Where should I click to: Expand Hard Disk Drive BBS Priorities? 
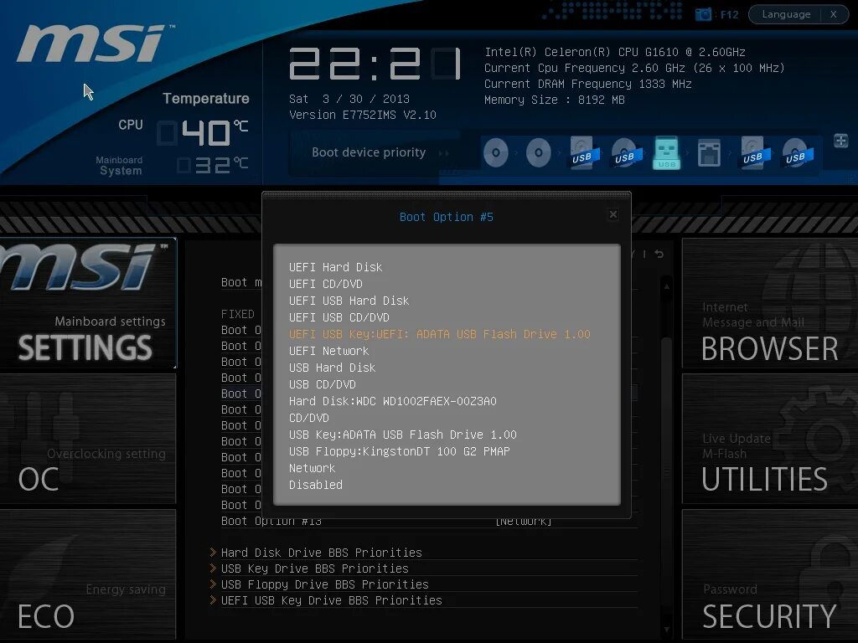coord(321,553)
